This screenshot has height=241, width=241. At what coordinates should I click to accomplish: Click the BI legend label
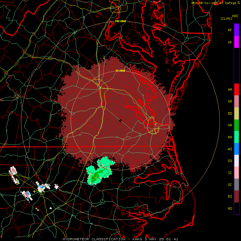(230, 197)
